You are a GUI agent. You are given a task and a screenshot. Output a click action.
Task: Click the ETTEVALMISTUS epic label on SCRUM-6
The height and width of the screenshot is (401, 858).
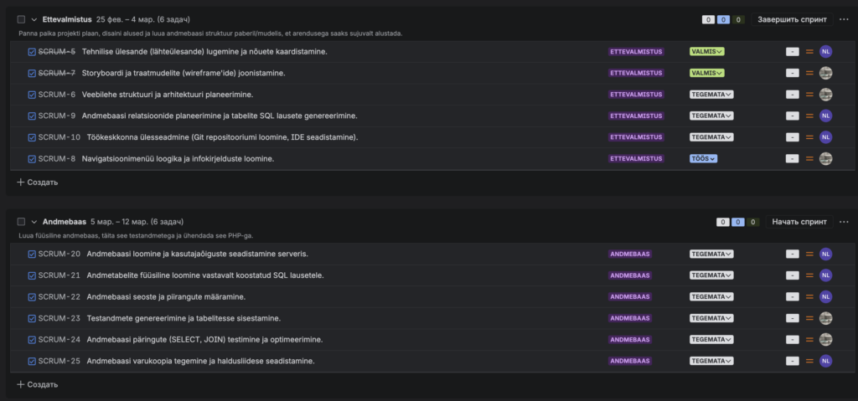click(x=637, y=95)
